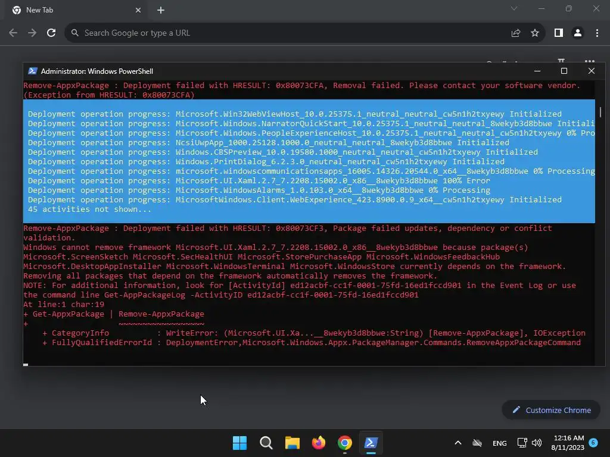The width and height of the screenshot is (610, 457).
Task: Click the 'At line:1 char:19' text
Action: coord(64,304)
